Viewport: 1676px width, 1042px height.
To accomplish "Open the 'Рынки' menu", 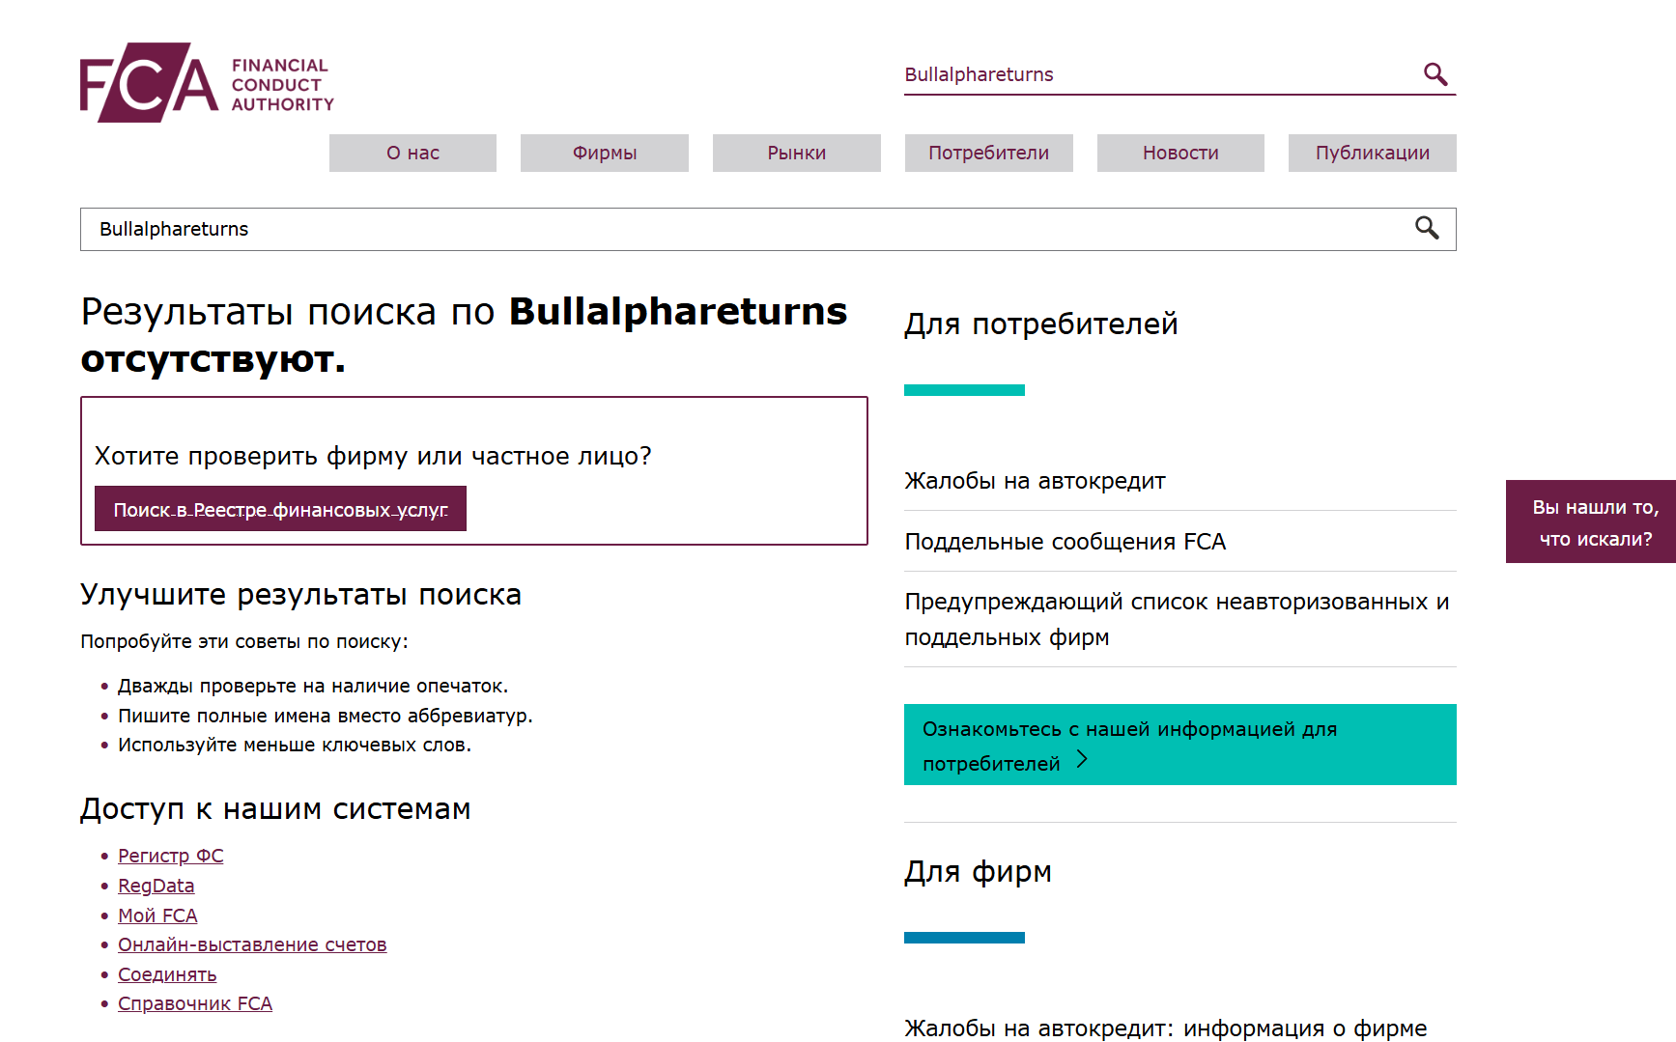I will coord(797,153).
